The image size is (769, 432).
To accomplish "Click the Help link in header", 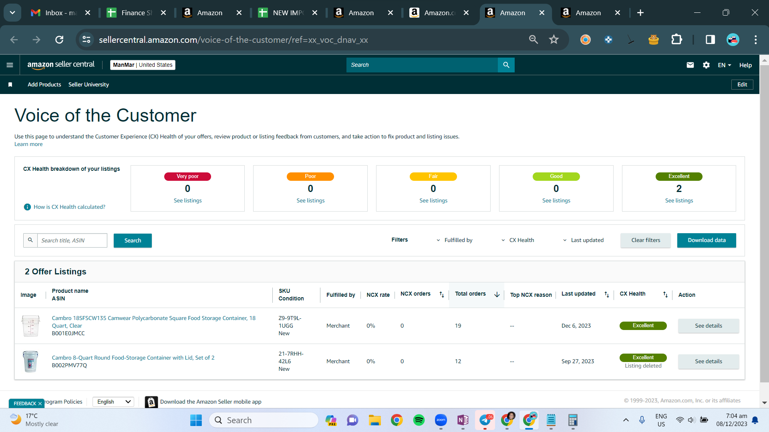I will pyautogui.click(x=745, y=65).
